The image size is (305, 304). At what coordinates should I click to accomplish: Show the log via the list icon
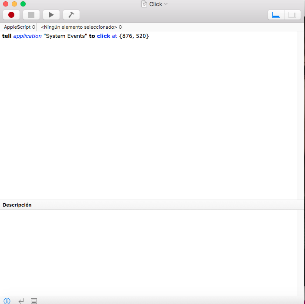[34, 301]
